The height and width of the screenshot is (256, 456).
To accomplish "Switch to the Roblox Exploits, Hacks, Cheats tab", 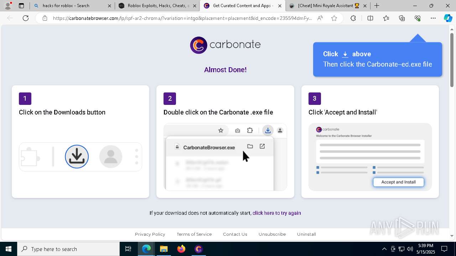I will coord(157,6).
